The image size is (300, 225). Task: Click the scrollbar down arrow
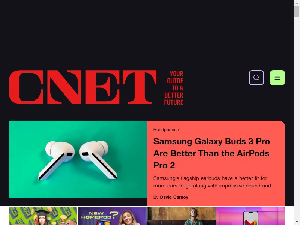point(297,222)
